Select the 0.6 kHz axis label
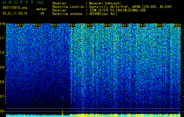The height and width of the screenshot is (117, 184). coord(2,111)
